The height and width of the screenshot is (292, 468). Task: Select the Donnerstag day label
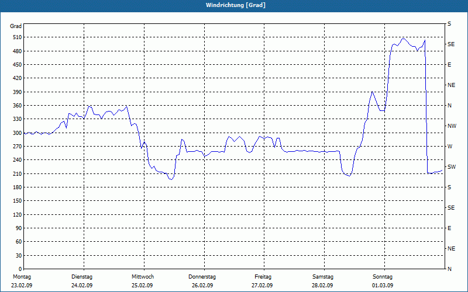[x=202, y=277]
